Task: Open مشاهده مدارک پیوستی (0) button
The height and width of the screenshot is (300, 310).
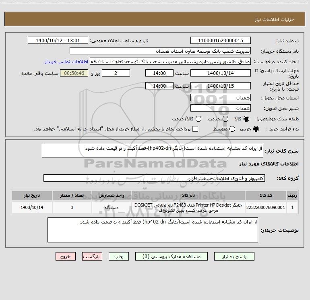Action: click(x=172, y=257)
